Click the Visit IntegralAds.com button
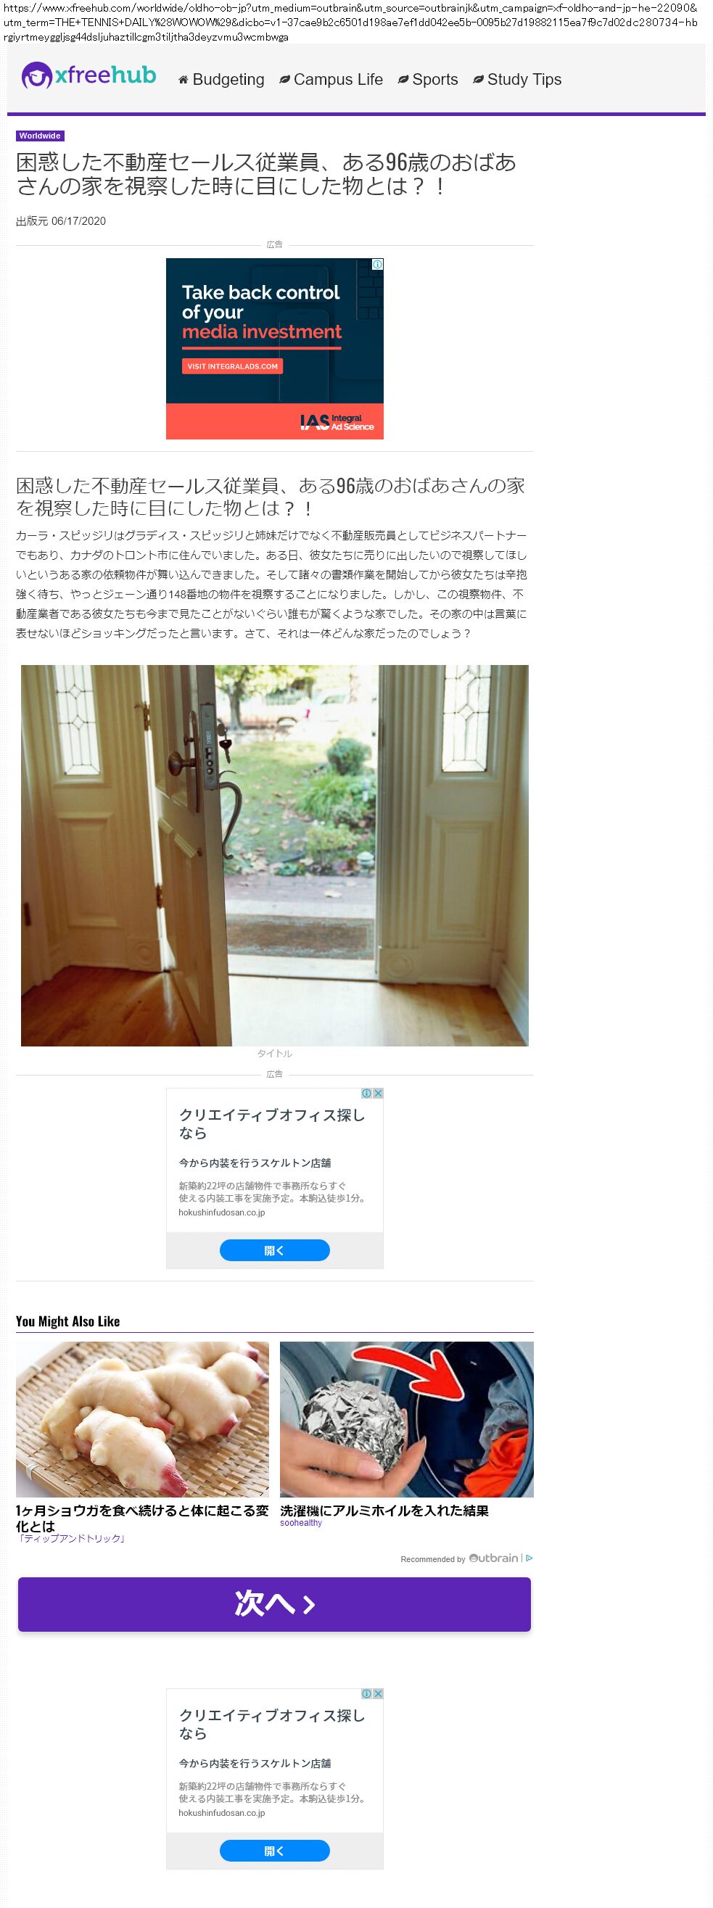The height and width of the screenshot is (1908, 713). pos(232,366)
